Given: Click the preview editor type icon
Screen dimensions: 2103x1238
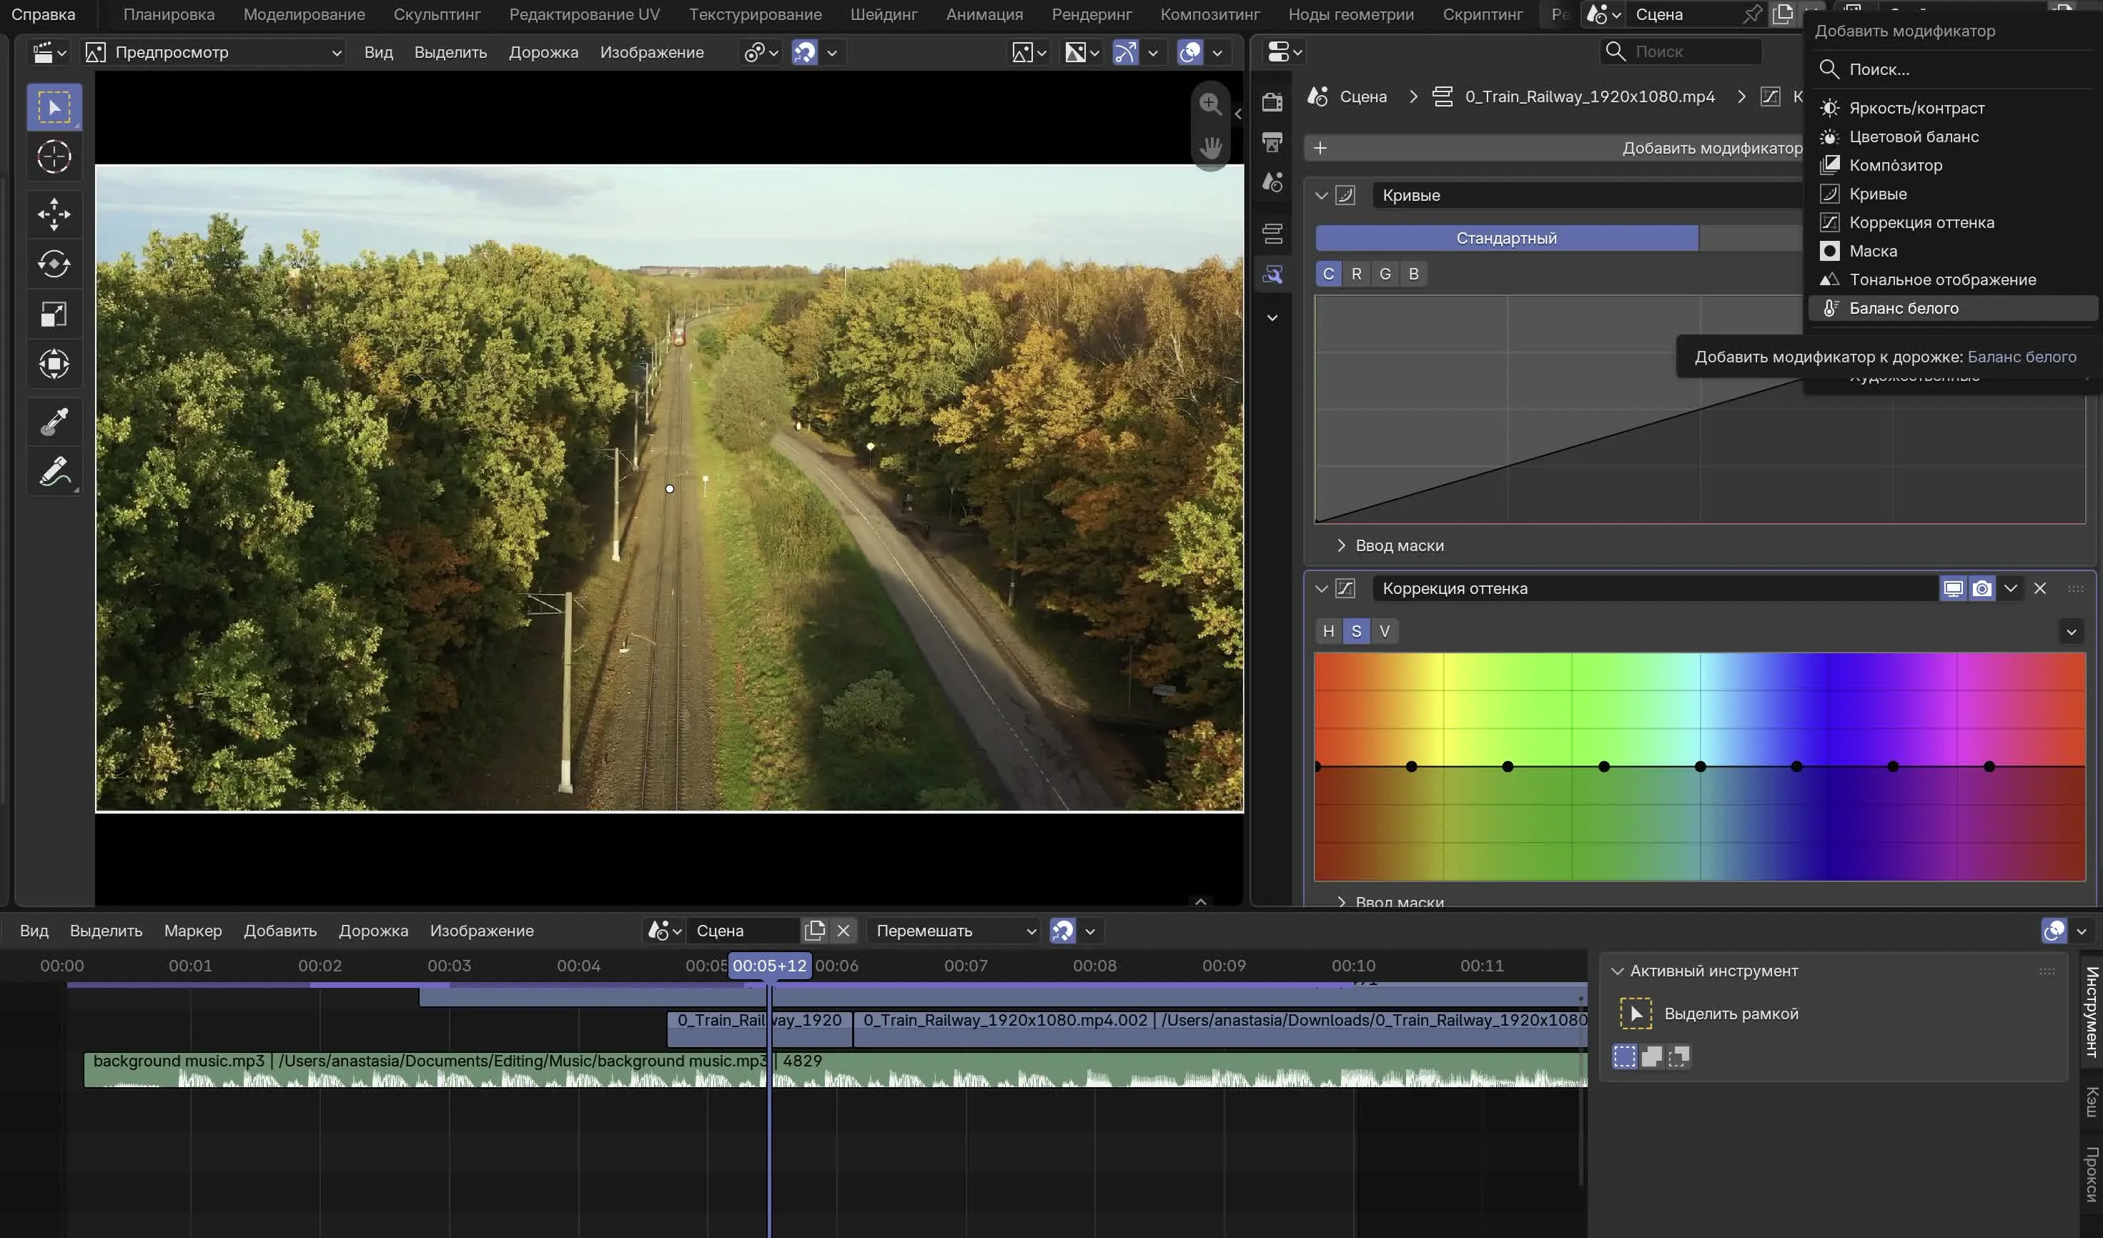Looking at the screenshot, I should 49,53.
